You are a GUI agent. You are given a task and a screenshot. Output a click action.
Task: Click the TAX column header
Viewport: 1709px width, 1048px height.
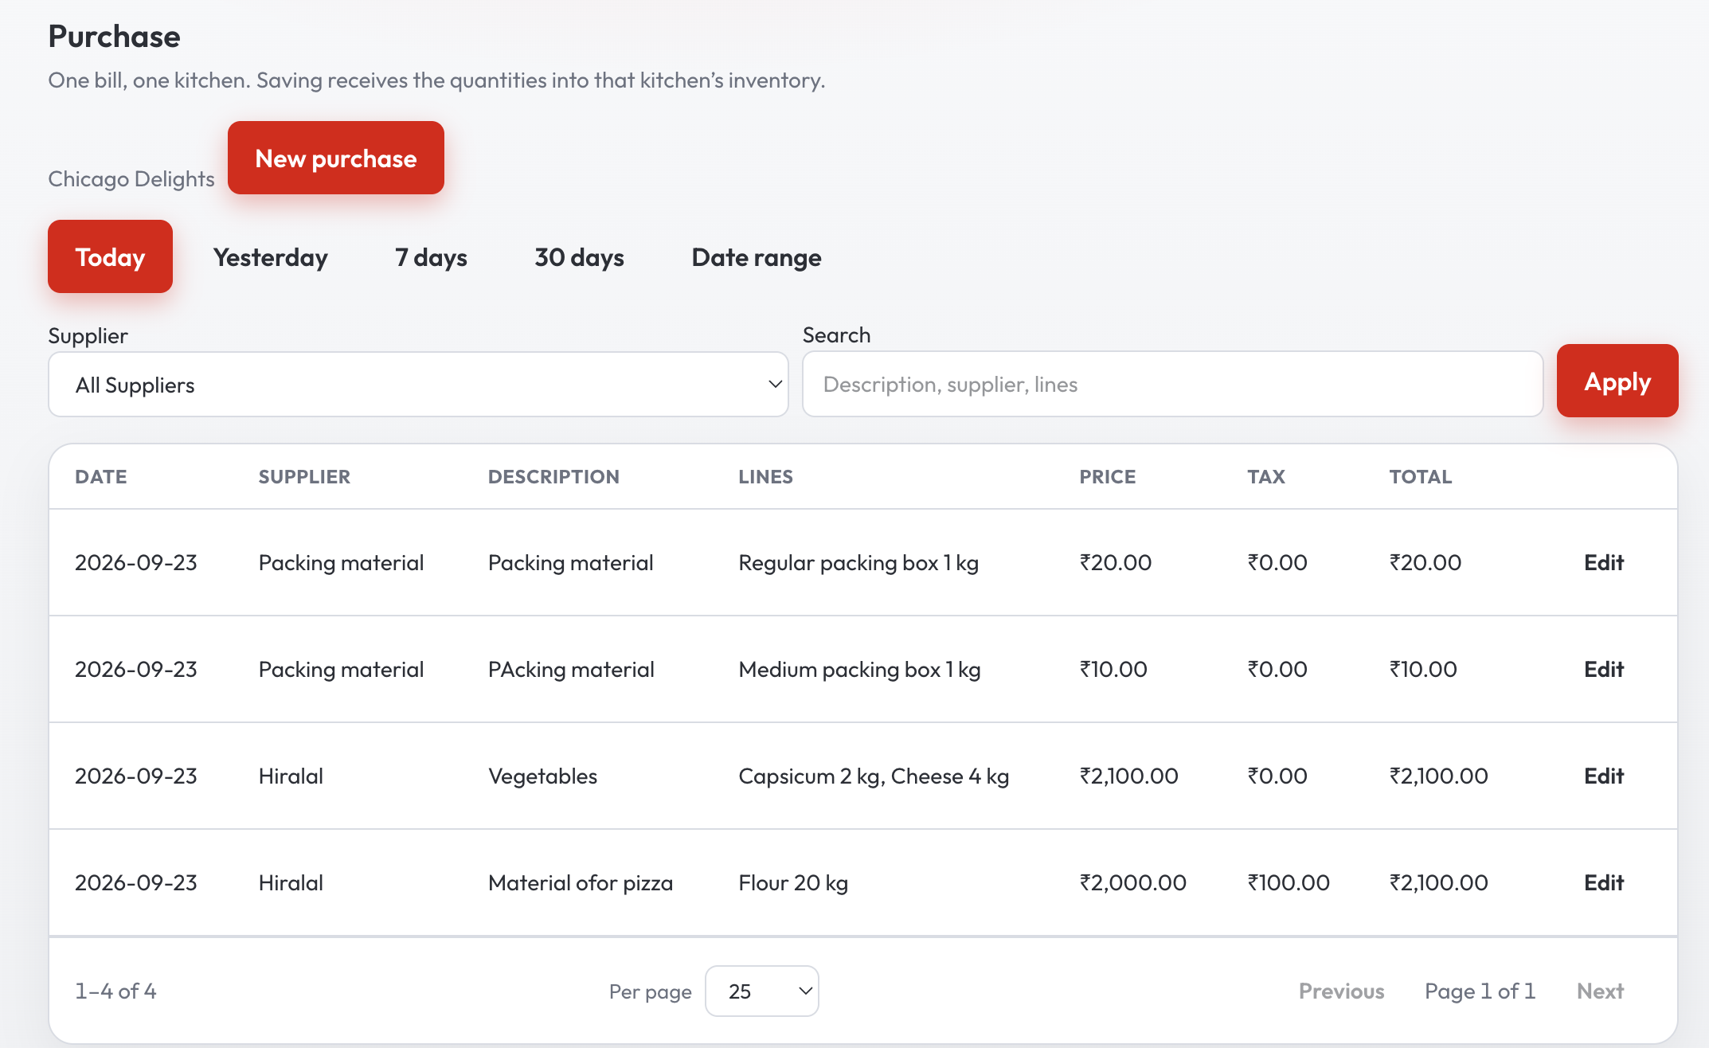(x=1266, y=476)
